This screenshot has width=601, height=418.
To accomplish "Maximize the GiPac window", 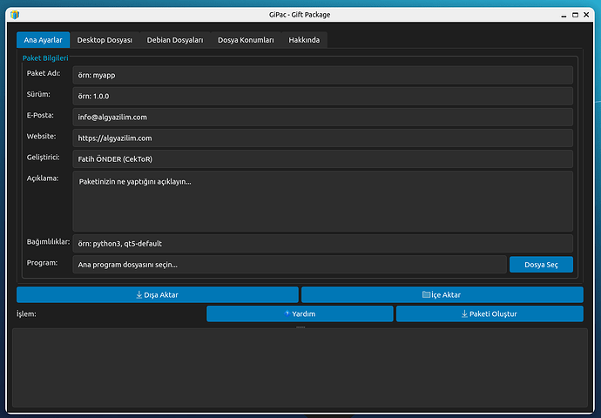I will click(575, 15).
